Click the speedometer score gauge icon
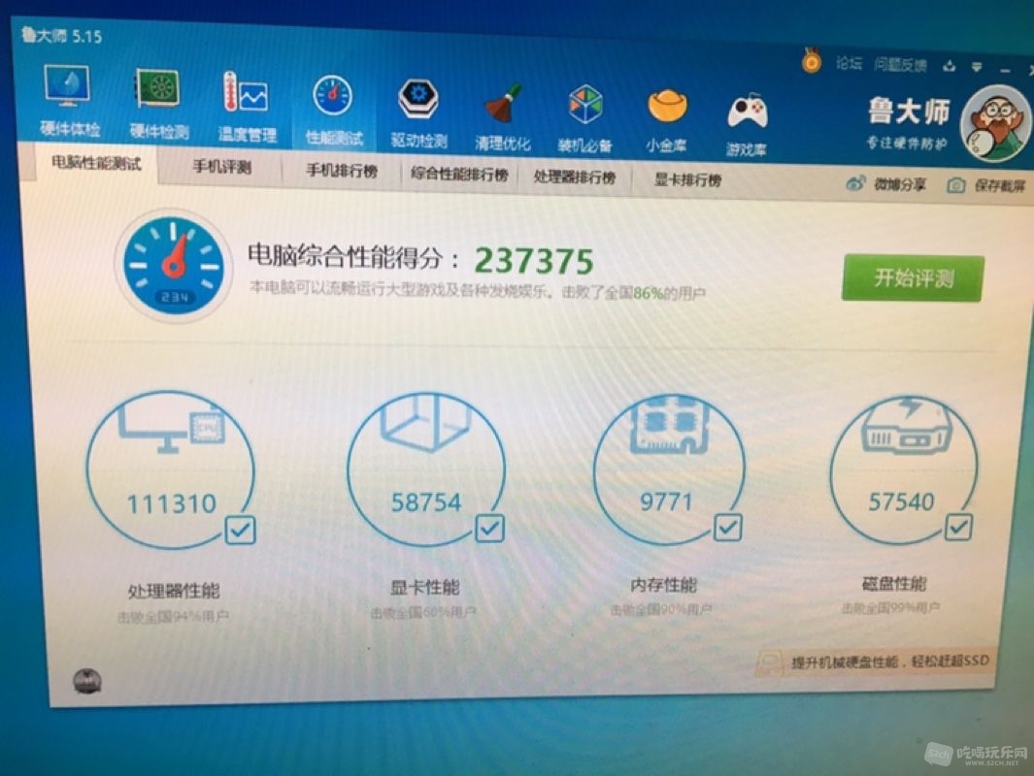The width and height of the screenshot is (1034, 776). click(174, 266)
